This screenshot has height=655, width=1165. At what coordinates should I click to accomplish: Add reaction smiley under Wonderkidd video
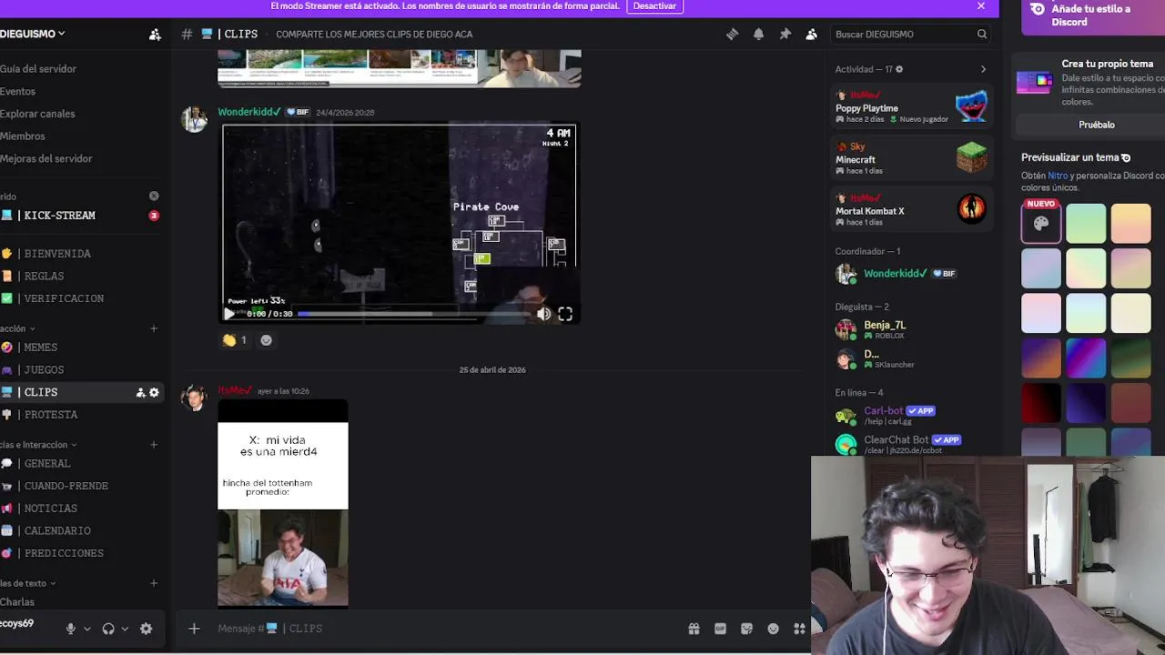(266, 340)
